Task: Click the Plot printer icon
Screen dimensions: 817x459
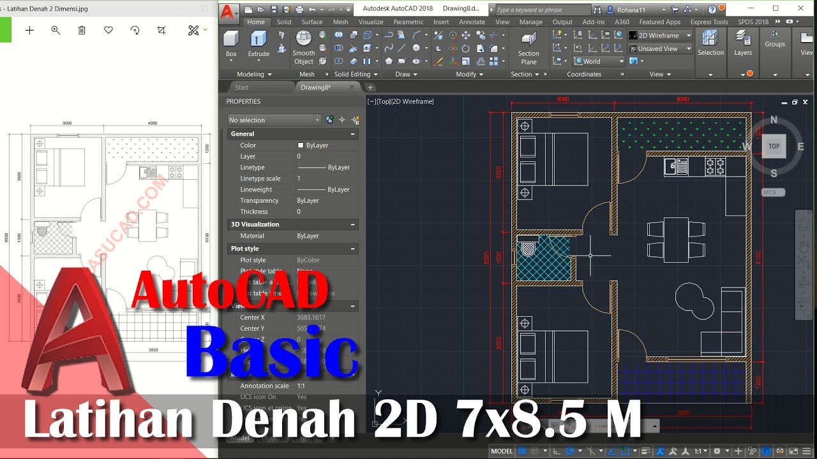Action: (x=299, y=10)
